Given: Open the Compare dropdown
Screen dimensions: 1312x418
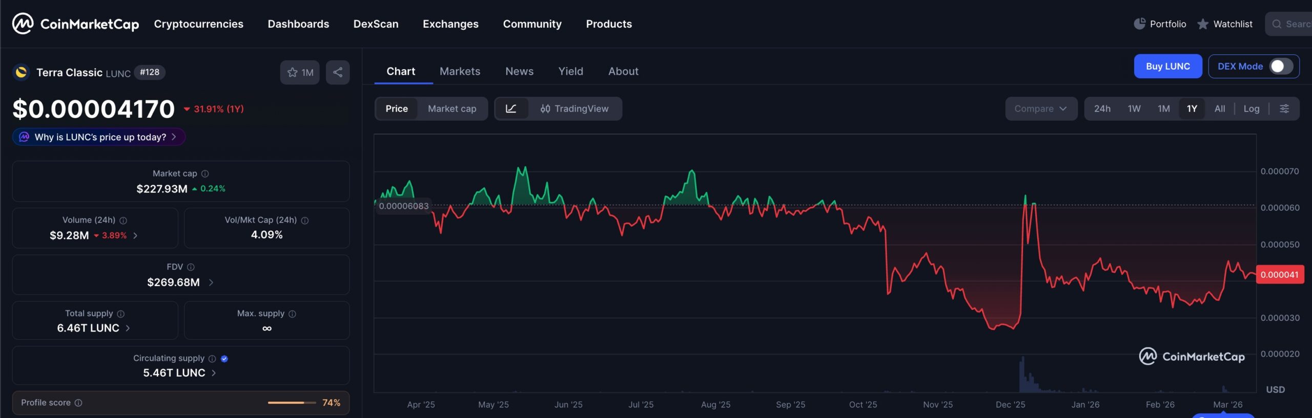Looking at the screenshot, I should [1041, 108].
